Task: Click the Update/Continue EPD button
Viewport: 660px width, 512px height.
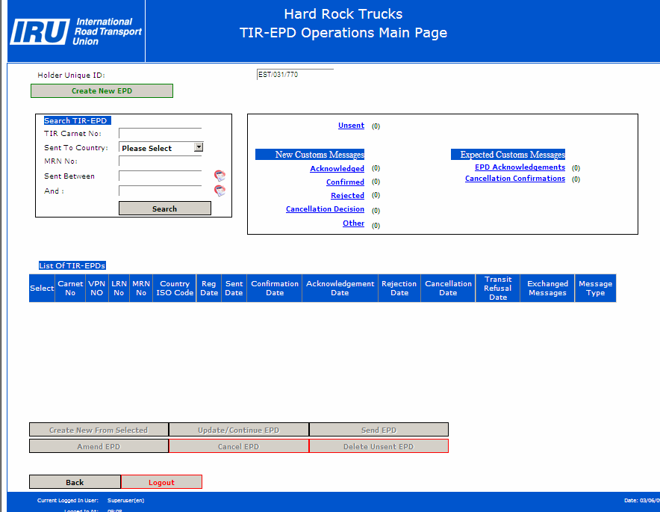Action: tap(239, 430)
